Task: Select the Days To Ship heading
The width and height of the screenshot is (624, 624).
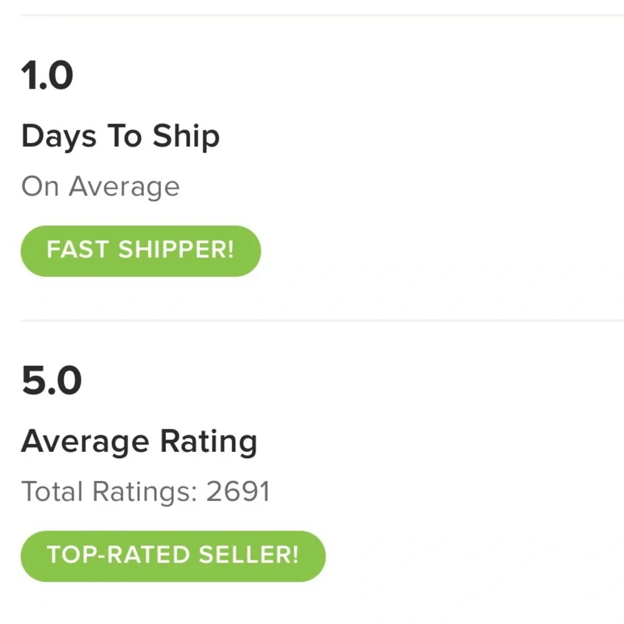Action: pos(120,136)
